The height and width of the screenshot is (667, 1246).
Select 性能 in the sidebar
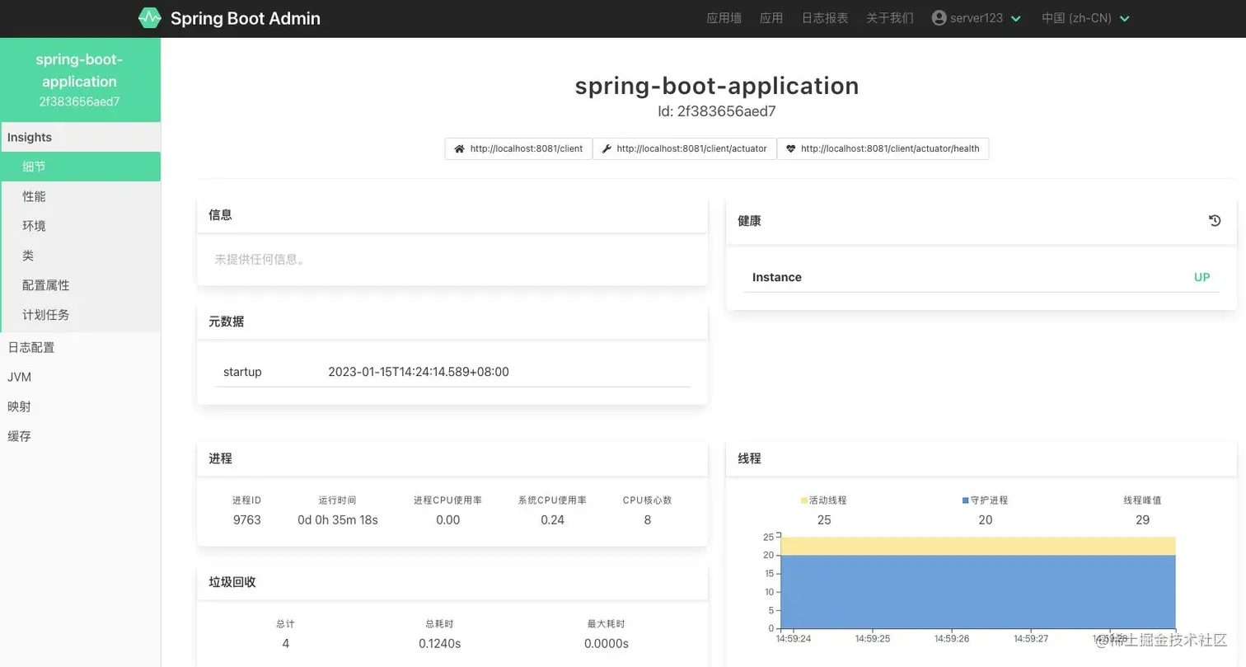pos(80,196)
